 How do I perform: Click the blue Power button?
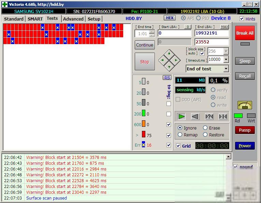click(x=245, y=146)
